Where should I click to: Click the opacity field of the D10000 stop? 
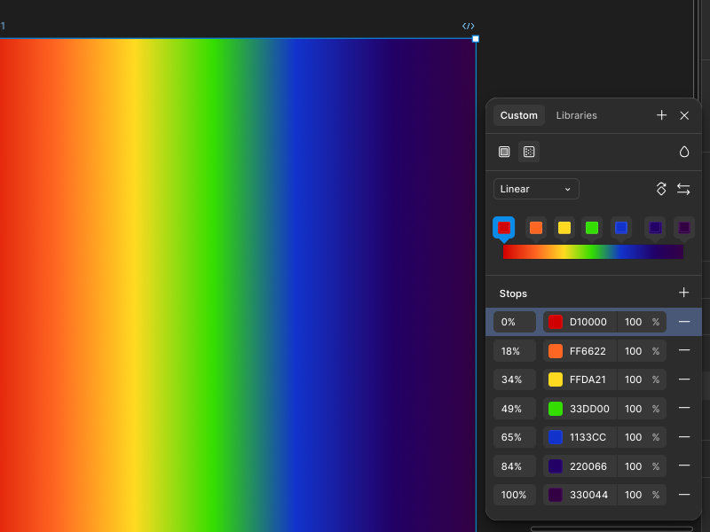(x=642, y=322)
